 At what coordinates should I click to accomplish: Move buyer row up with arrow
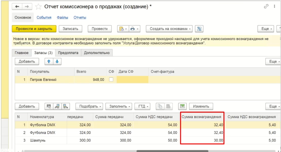49,61
